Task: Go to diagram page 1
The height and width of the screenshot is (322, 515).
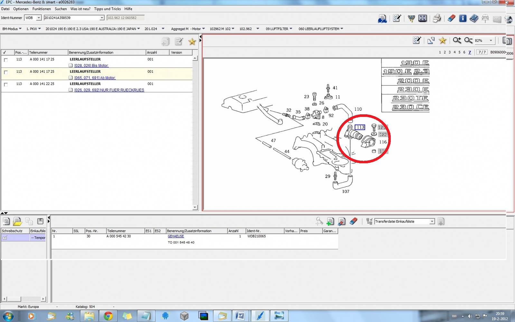Action: tap(440, 52)
